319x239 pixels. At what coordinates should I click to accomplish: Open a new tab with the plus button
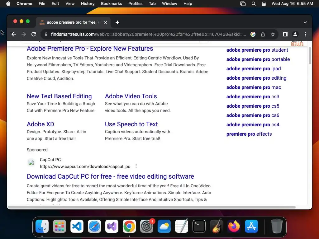coord(117,22)
